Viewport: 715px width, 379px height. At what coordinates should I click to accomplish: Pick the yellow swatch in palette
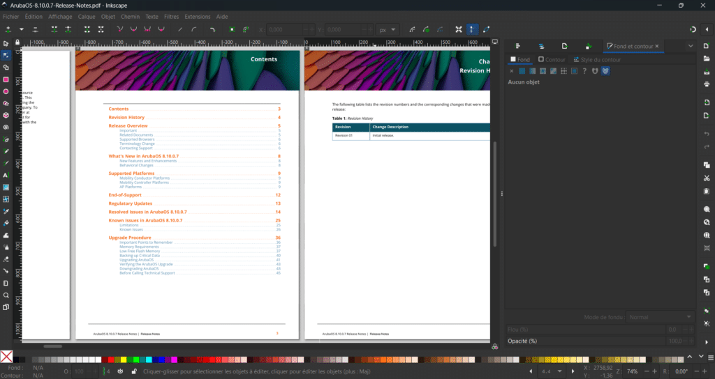pyautogui.click(x=124, y=359)
